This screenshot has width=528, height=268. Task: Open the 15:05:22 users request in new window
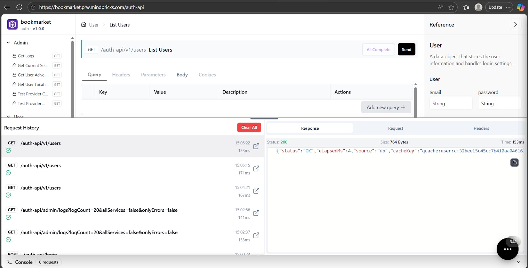click(256, 146)
